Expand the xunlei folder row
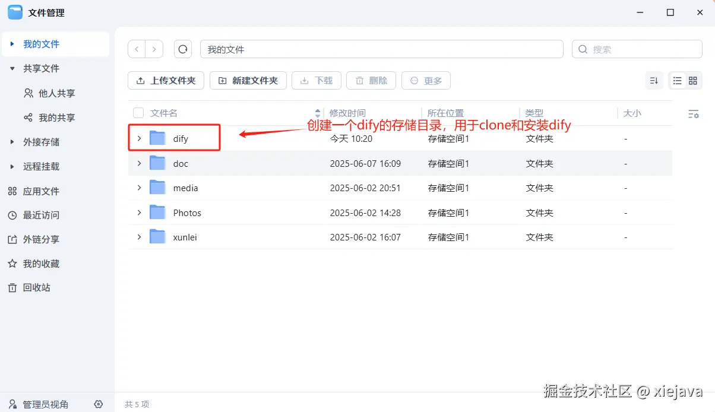The width and height of the screenshot is (715, 412). pos(139,237)
